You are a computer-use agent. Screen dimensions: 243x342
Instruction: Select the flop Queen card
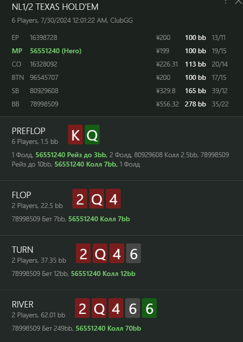tap(97, 199)
